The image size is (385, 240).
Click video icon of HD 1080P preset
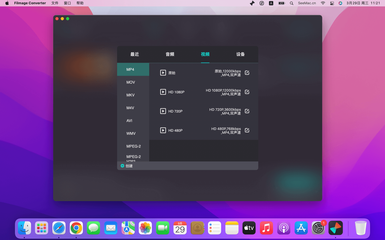tap(163, 92)
